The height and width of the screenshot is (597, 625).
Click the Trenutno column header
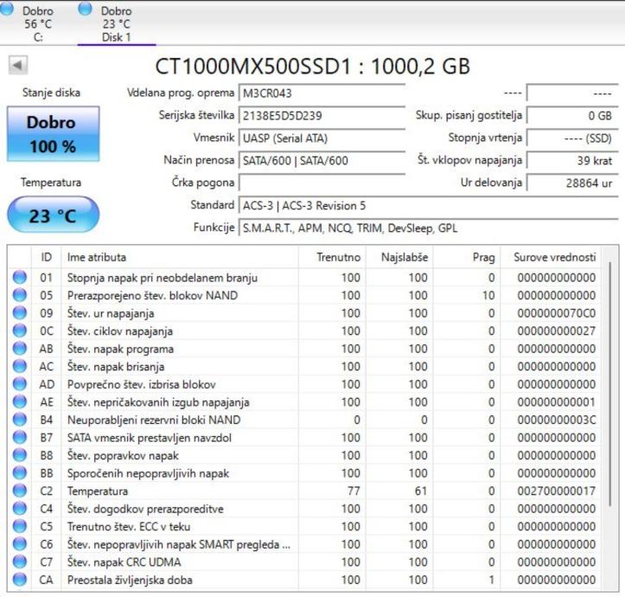pos(332,257)
